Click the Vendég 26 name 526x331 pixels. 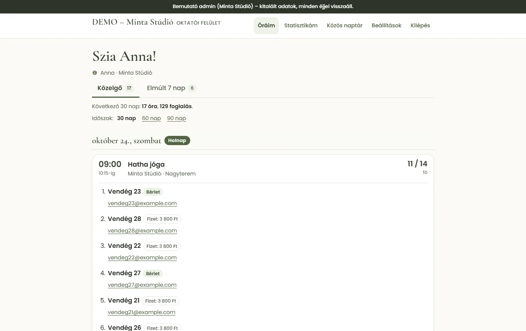pyautogui.click(x=124, y=328)
